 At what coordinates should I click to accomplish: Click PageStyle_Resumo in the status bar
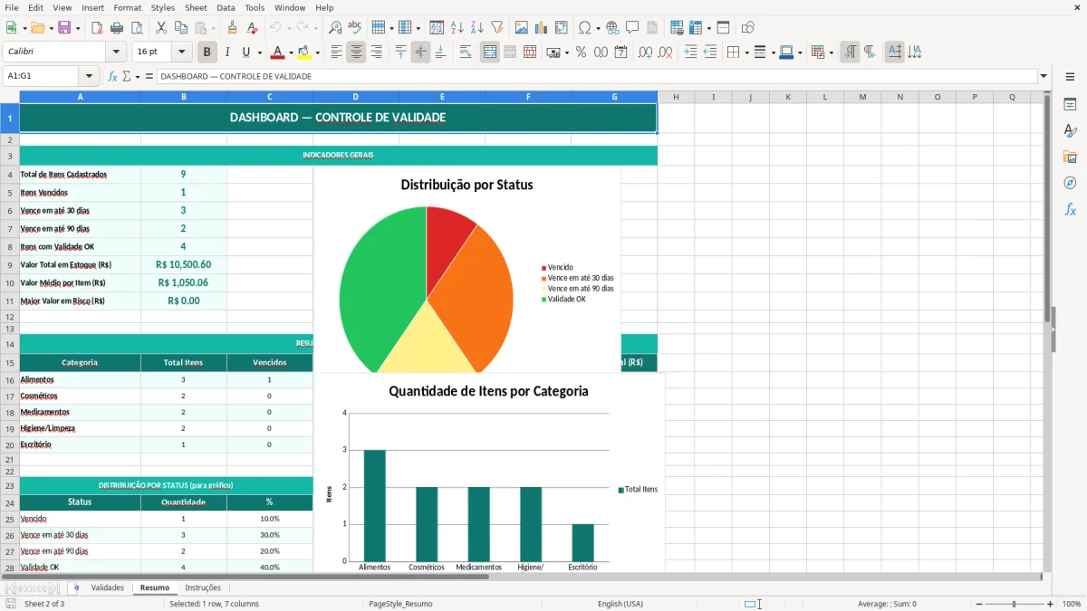click(400, 604)
